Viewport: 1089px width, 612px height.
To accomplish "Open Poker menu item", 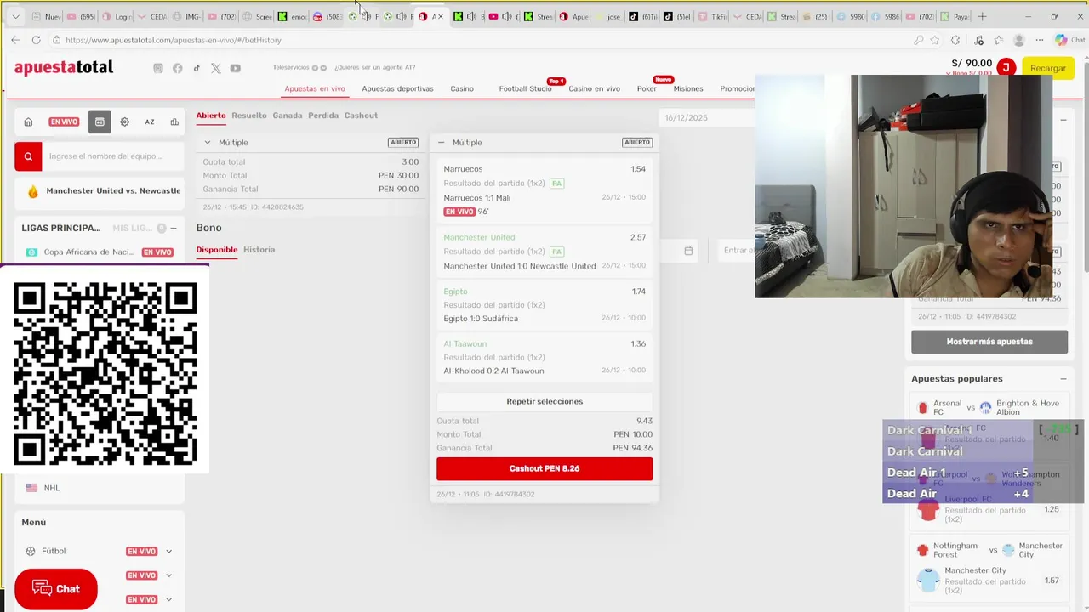I will (647, 88).
